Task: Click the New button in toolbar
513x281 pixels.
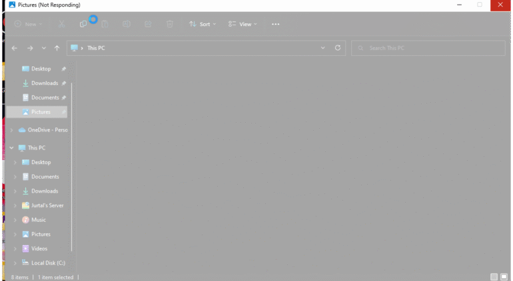Action: tap(29, 24)
